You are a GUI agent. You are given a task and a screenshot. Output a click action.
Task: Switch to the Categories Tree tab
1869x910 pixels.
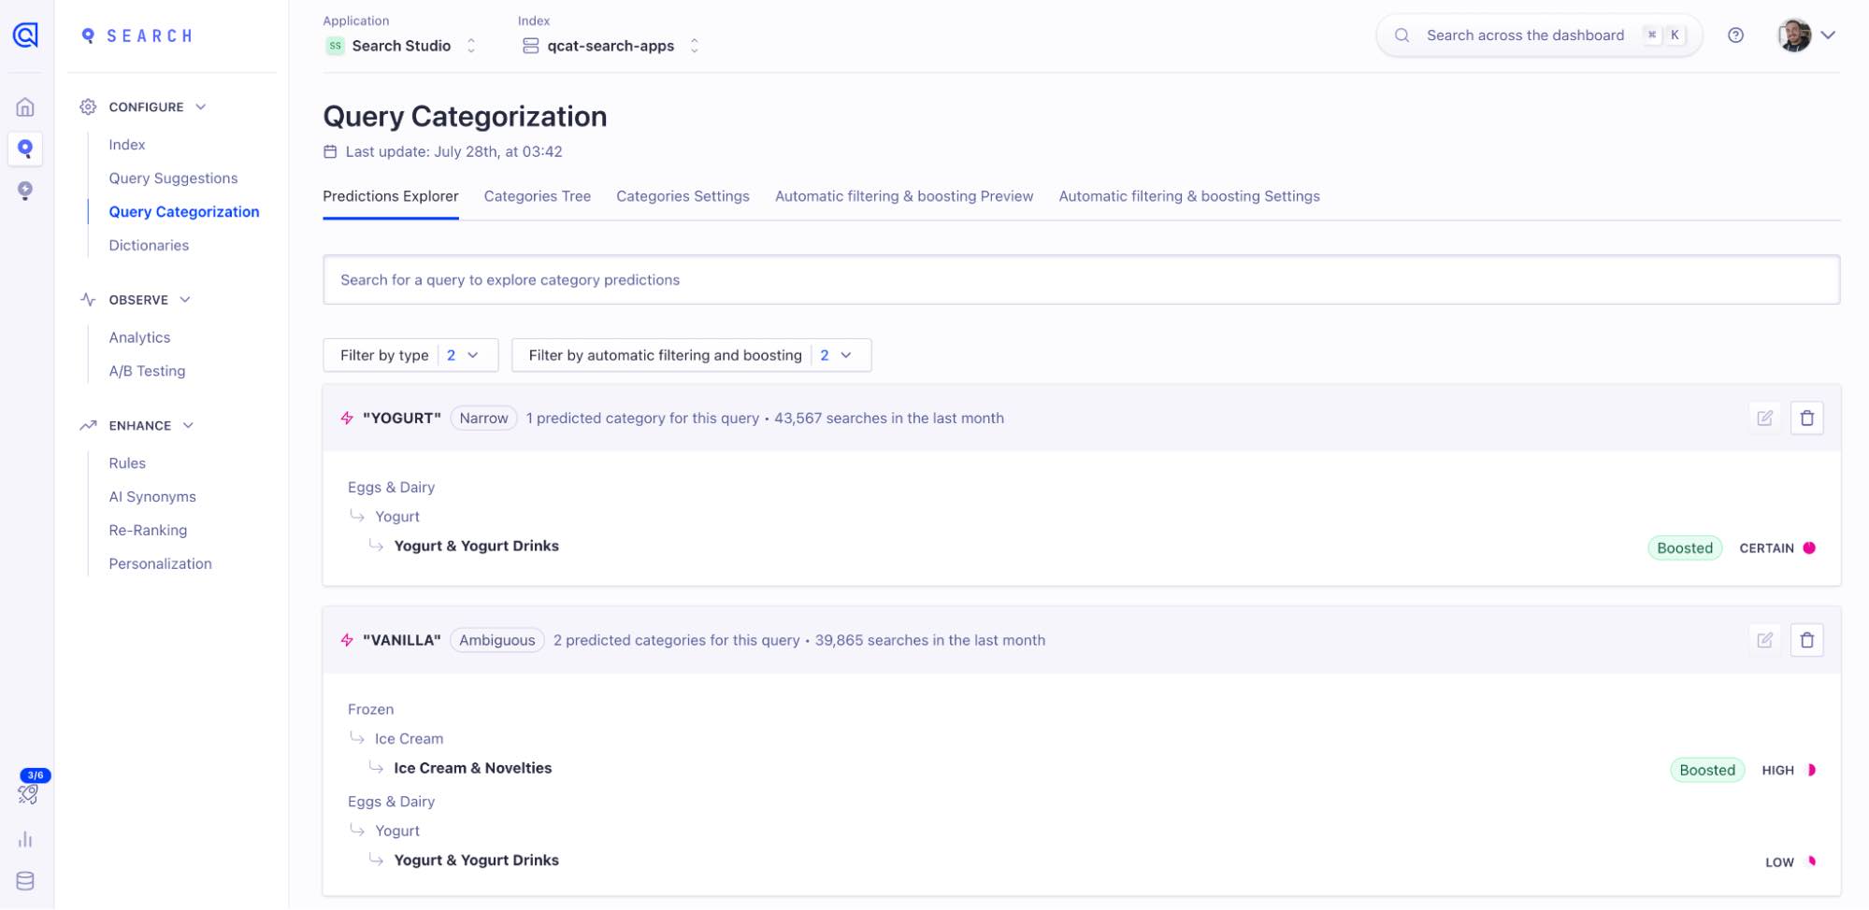[537, 197]
